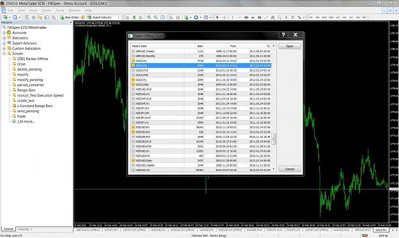
Task: Expand the Expert Advisors tree node
Action: (4, 43)
